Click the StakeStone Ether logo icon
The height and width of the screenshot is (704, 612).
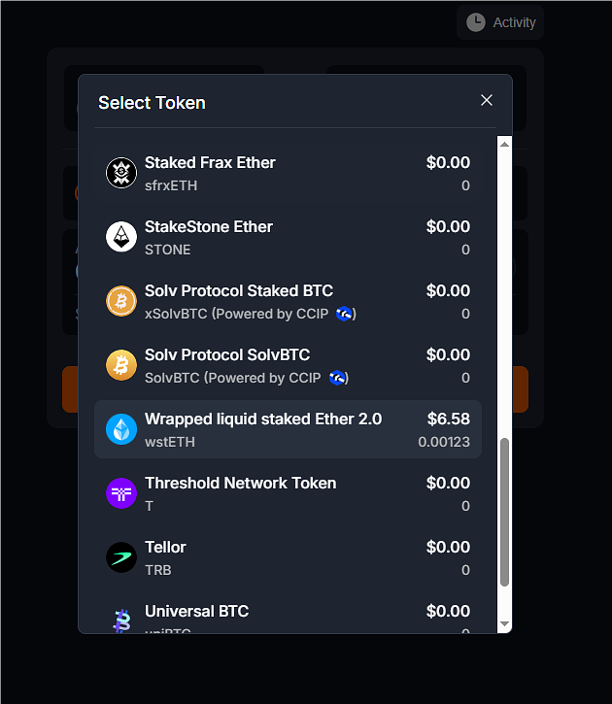point(121,237)
